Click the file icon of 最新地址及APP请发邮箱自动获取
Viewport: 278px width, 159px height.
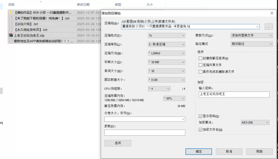(11, 41)
